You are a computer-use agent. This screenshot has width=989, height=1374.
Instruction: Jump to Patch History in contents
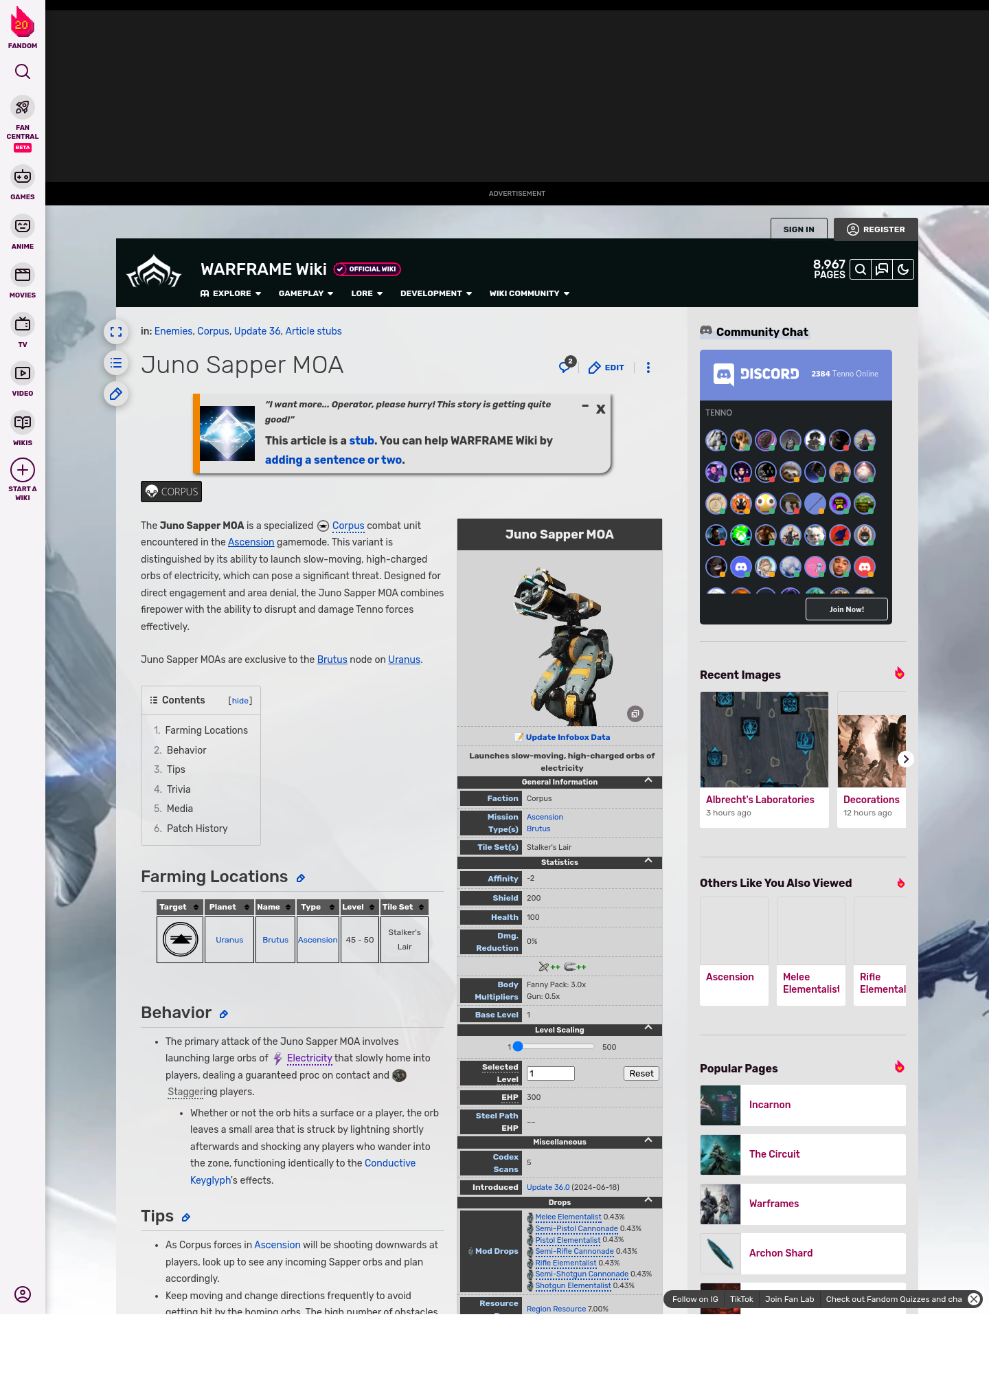[x=197, y=829]
